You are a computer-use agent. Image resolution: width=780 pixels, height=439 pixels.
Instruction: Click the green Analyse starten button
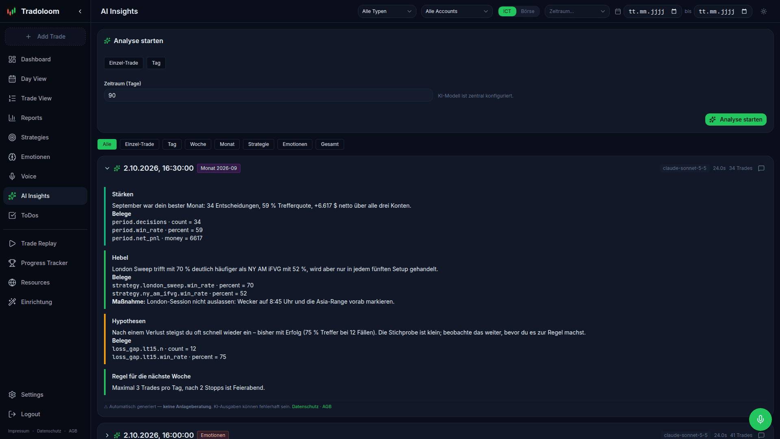click(736, 120)
